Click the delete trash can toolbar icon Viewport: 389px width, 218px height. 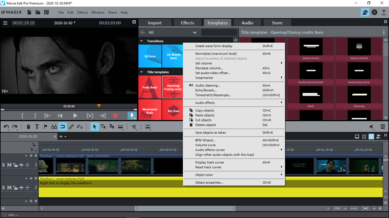[x=28, y=127]
